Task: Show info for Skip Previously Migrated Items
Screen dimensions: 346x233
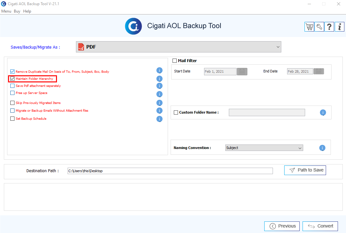Action: coord(159,103)
